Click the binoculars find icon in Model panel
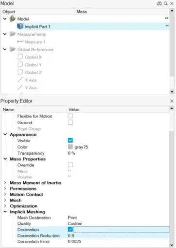The height and width of the screenshot is (248, 176). (159, 3)
